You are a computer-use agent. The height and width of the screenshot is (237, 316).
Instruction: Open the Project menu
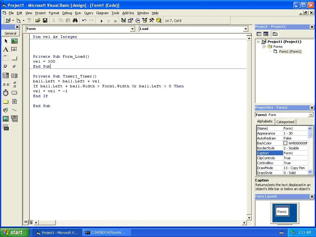tap(40, 13)
